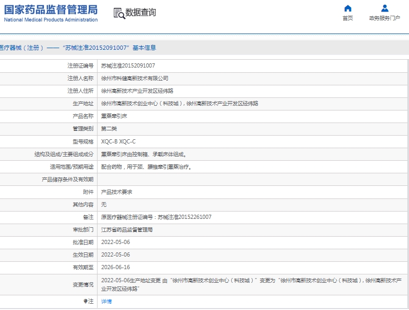This screenshot has height=310, width=409.
Task: Click the 数据查询 magnifier icon
Action: 119,13
